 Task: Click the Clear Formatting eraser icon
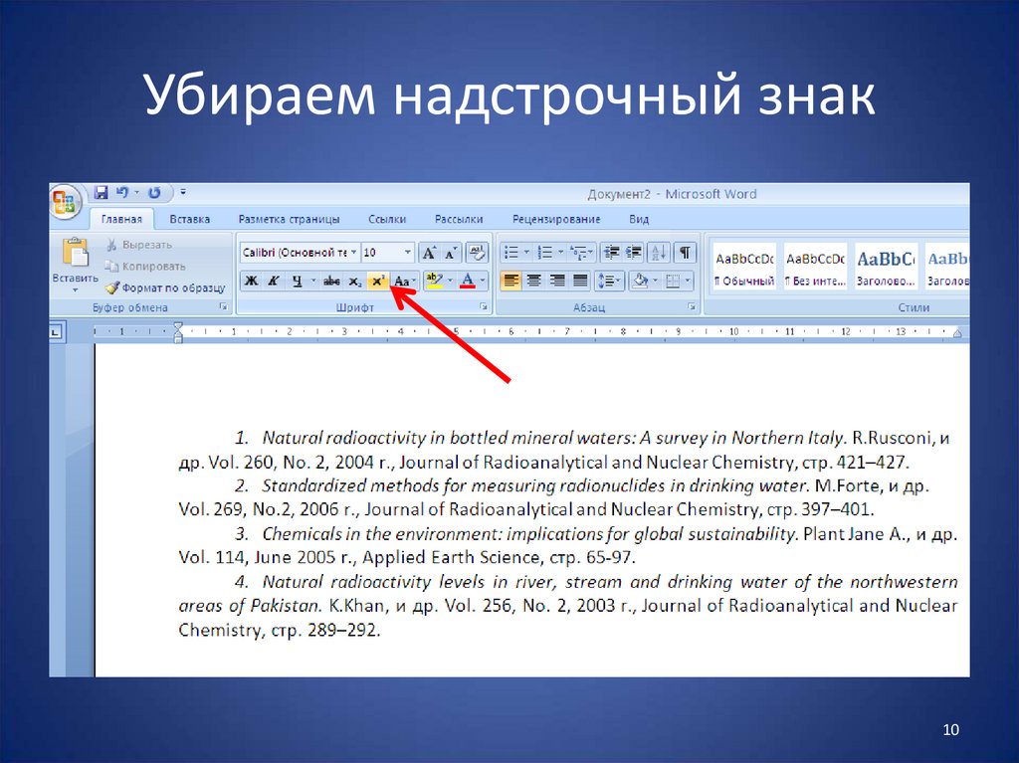click(477, 253)
